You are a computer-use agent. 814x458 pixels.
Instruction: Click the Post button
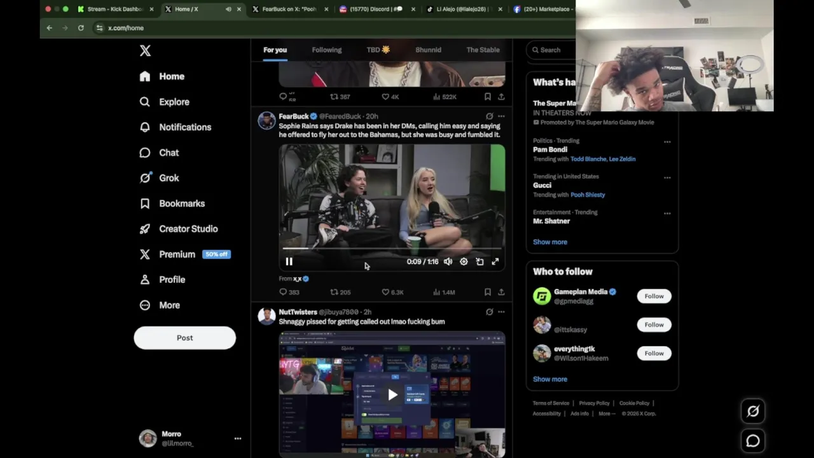184,338
